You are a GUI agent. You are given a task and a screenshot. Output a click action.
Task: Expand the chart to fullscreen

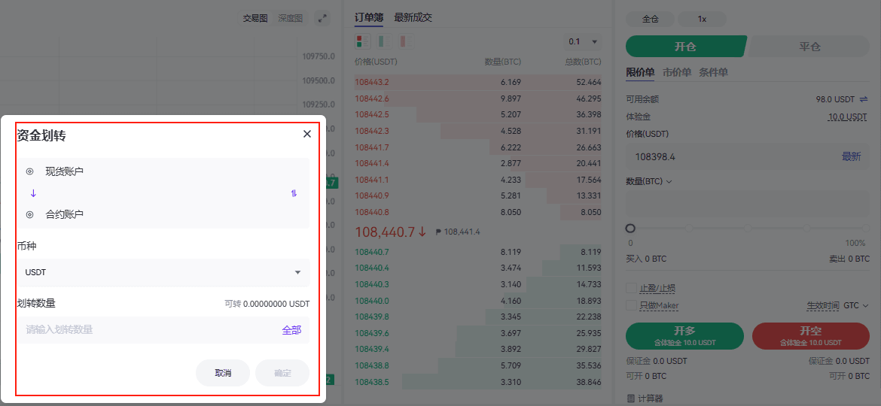click(x=322, y=18)
